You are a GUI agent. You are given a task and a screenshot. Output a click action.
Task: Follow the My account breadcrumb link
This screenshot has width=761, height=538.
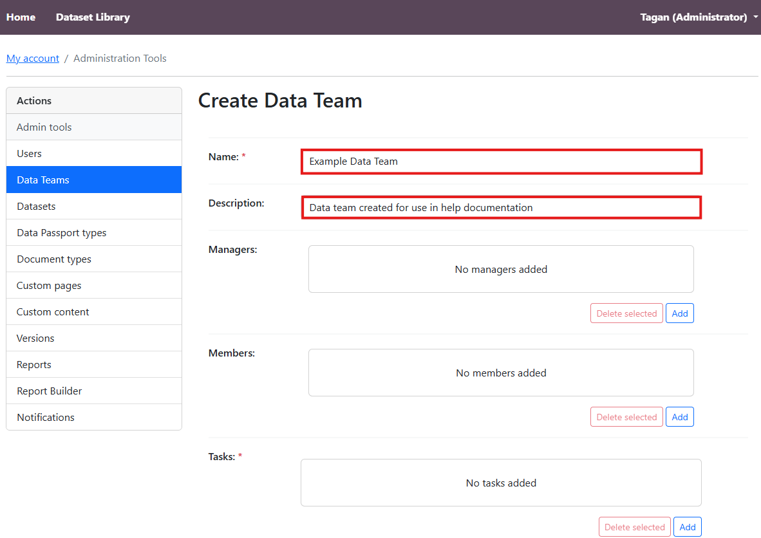tap(33, 59)
